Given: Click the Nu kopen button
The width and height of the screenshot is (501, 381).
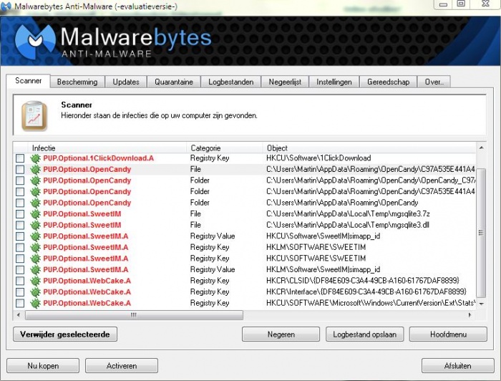Looking at the screenshot, I should tap(43, 366).
